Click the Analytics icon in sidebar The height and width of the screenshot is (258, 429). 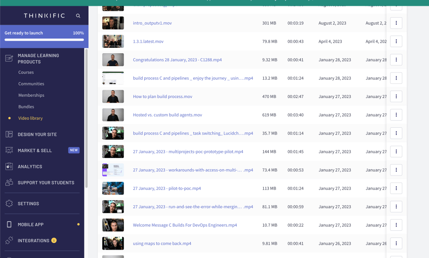tap(9, 166)
